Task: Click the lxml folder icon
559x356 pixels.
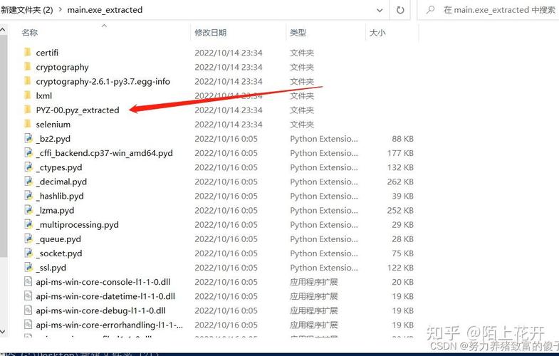Action: pyautogui.click(x=28, y=95)
